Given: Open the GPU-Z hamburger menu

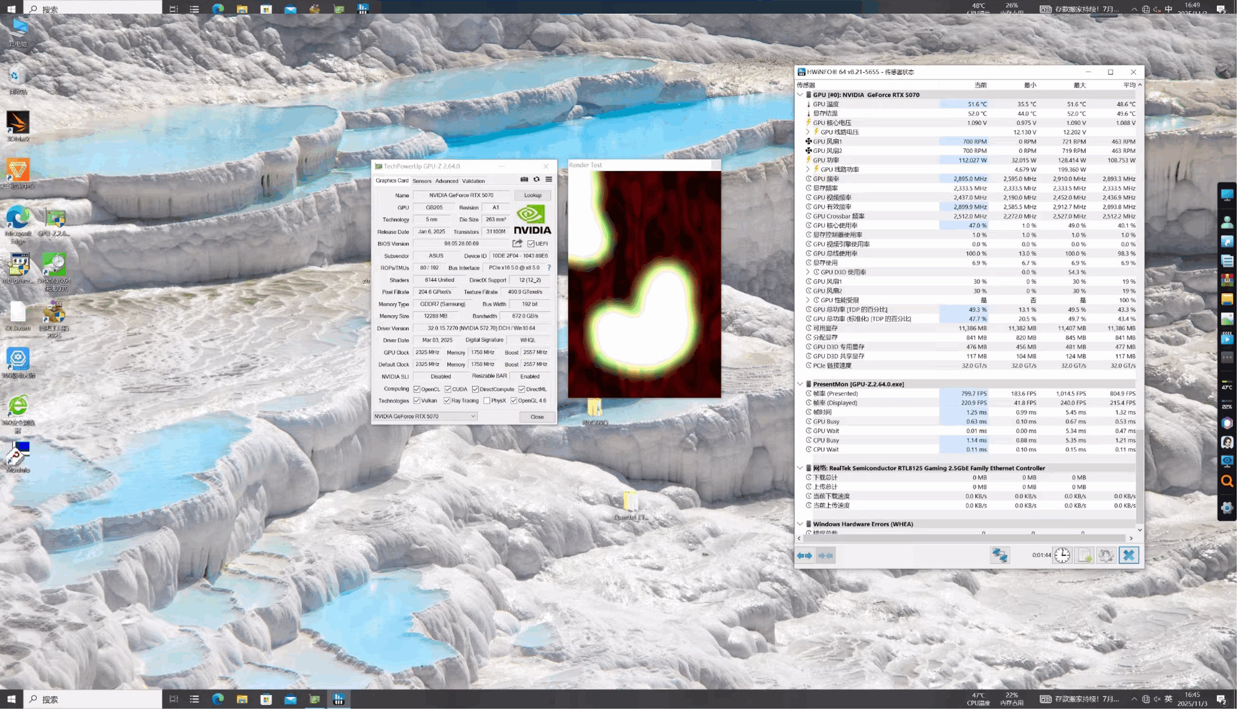Looking at the screenshot, I should (548, 180).
